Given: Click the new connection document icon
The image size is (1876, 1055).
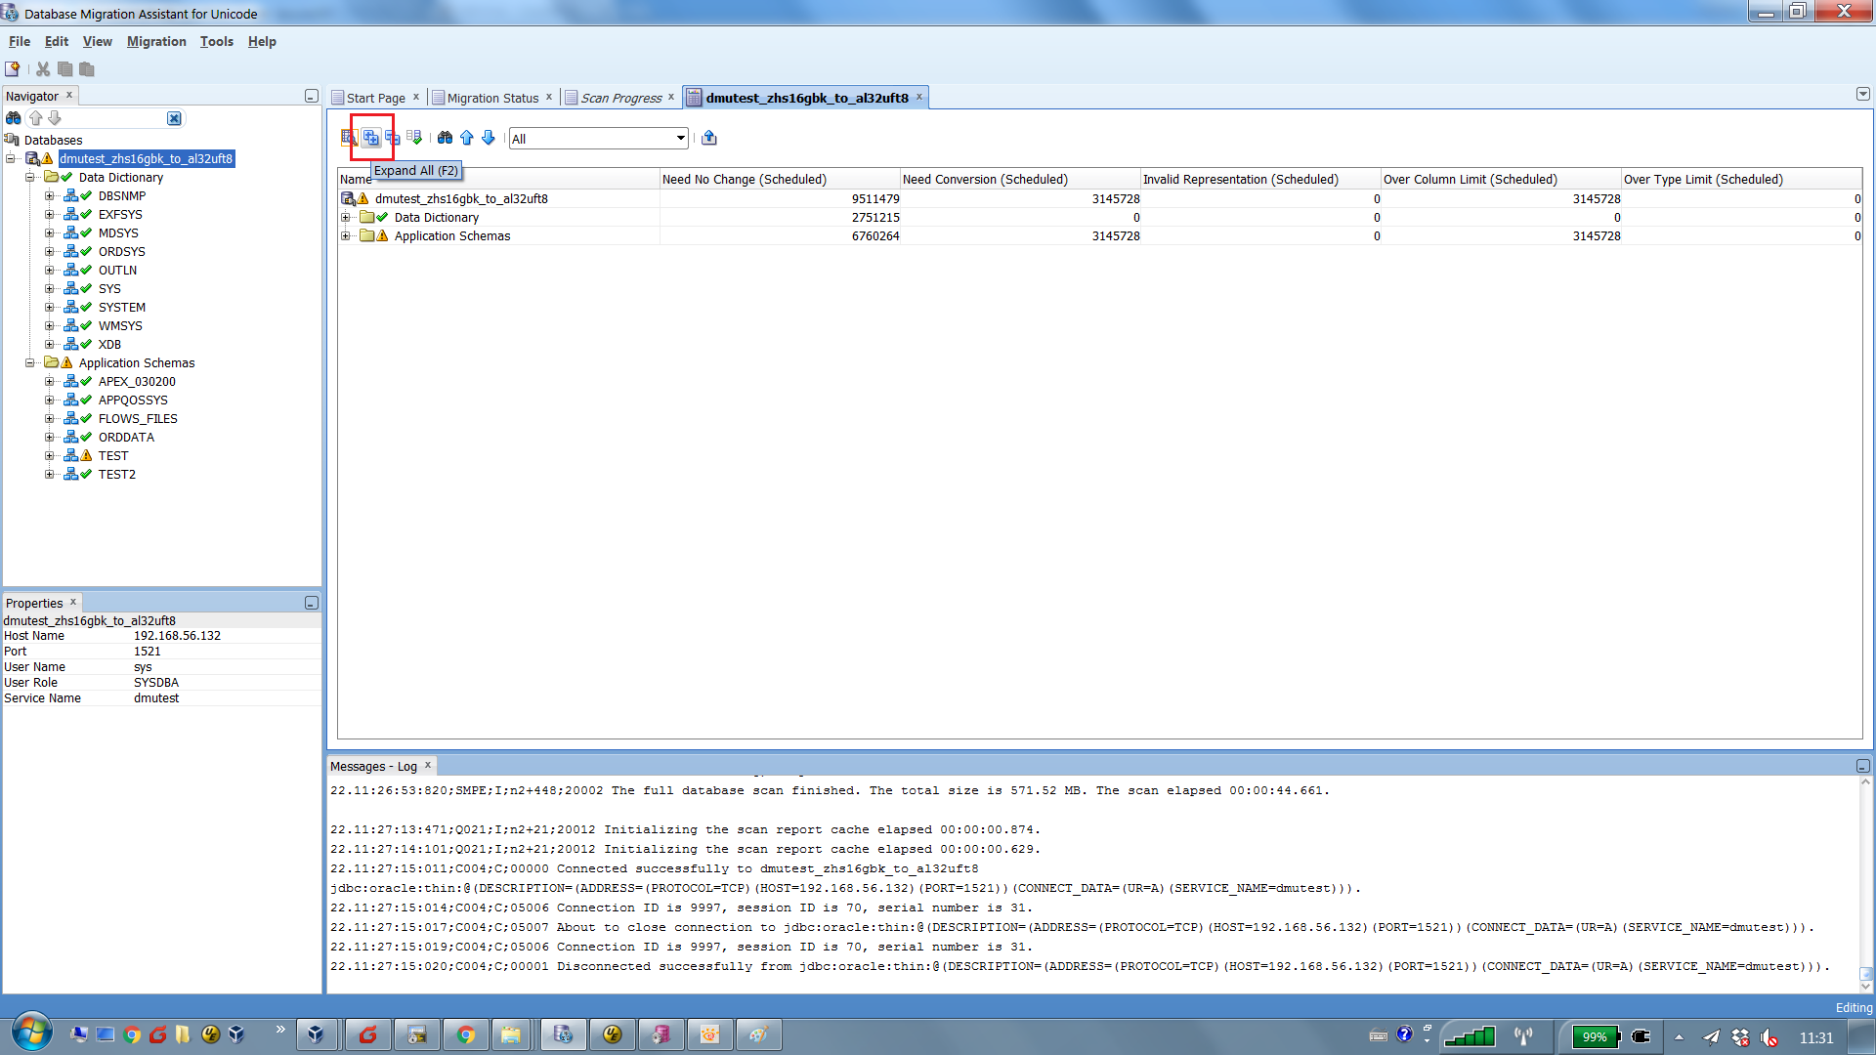Looking at the screenshot, I should coord(13,69).
